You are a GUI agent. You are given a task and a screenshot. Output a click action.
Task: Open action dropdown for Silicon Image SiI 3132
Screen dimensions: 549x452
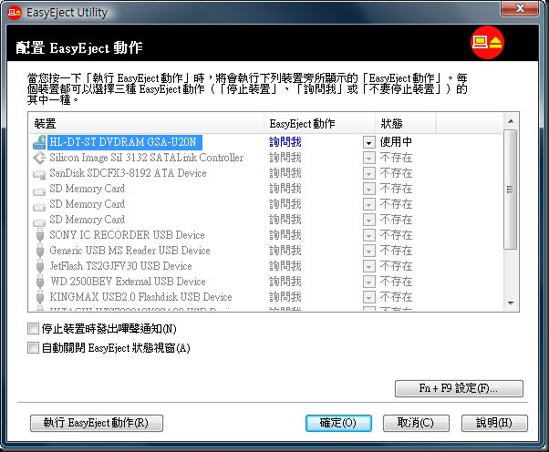(368, 159)
